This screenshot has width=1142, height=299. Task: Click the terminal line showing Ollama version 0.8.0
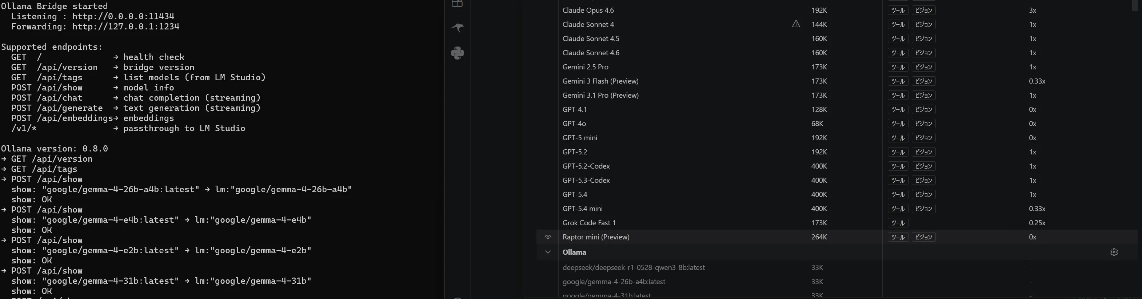pos(55,149)
